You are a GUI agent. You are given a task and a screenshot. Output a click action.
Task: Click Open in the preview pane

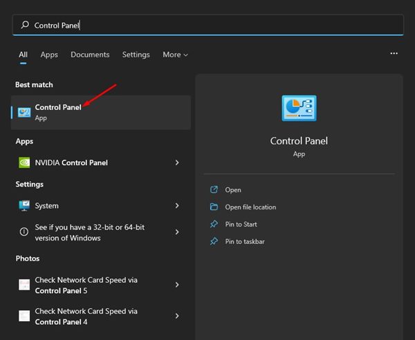pyautogui.click(x=233, y=190)
